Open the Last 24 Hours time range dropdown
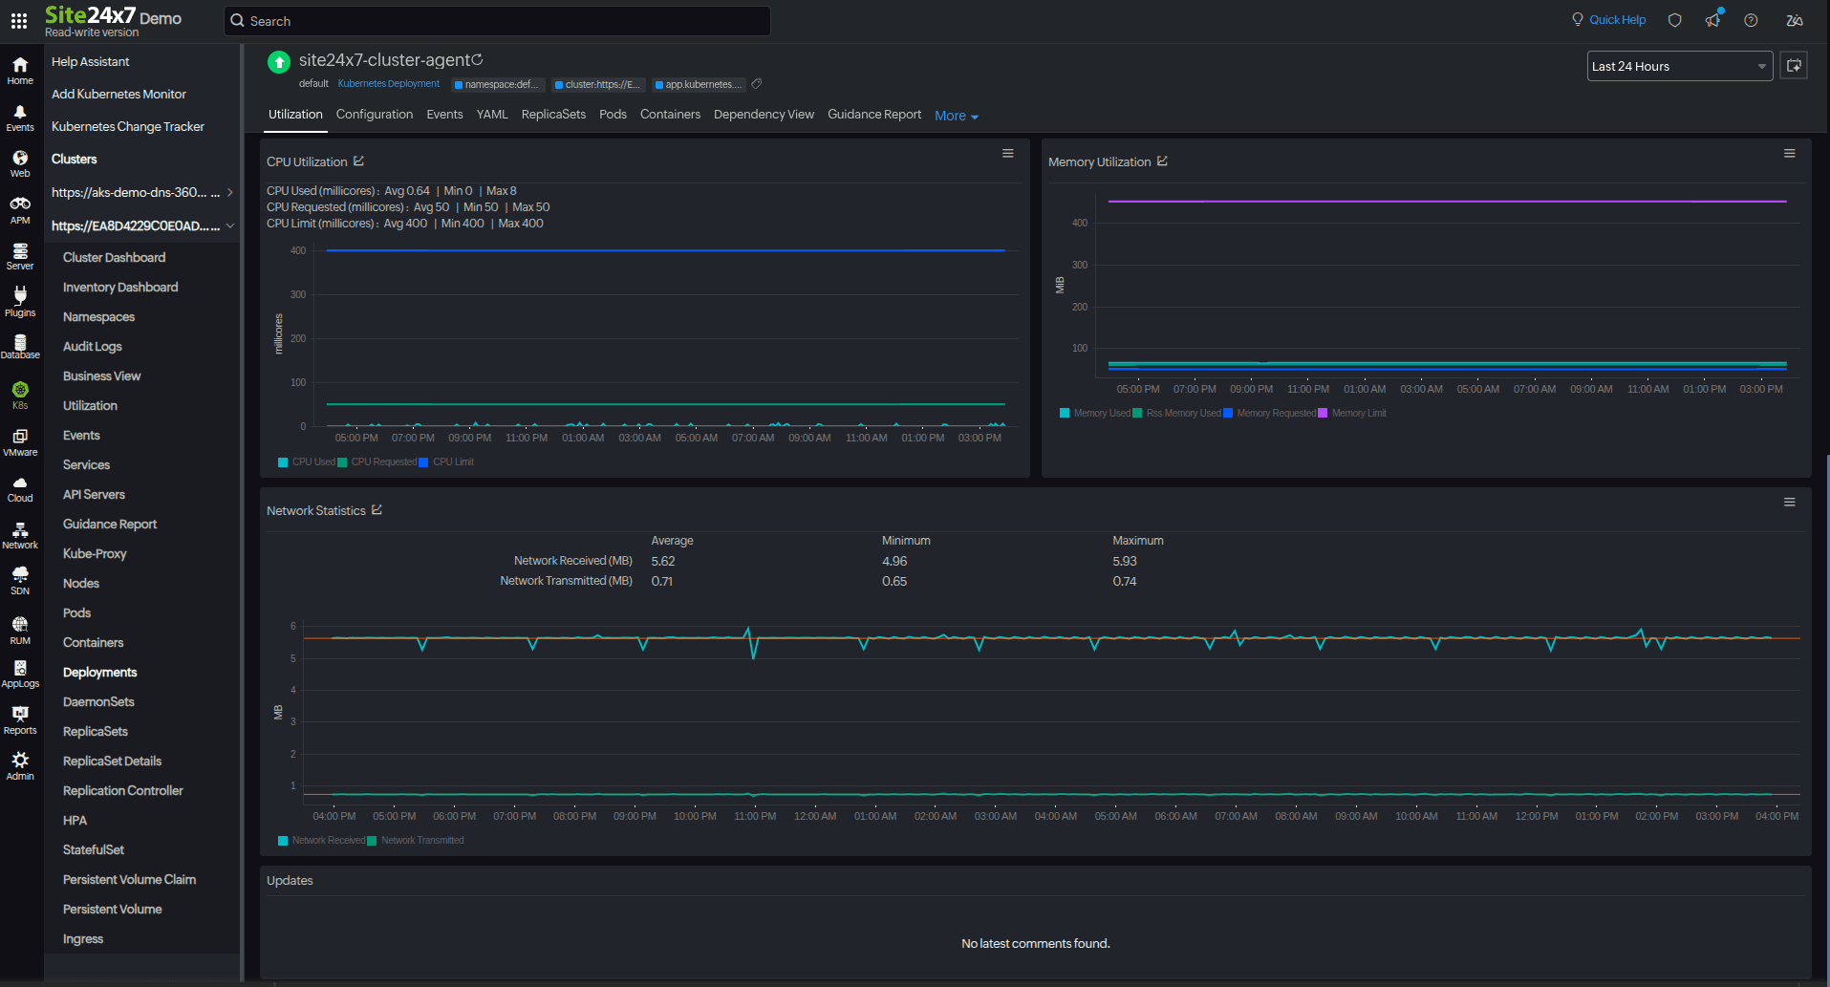The height and width of the screenshot is (987, 1830). pos(1679,66)
